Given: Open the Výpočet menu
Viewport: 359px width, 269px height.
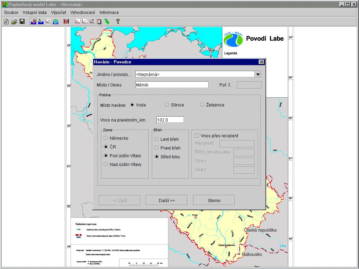Looking at the screenshot, I should 59,13.
